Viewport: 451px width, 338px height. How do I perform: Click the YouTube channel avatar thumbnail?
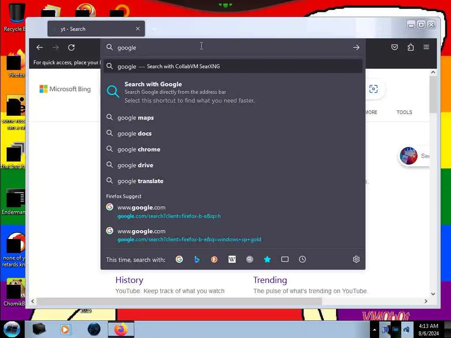point(408,156)
